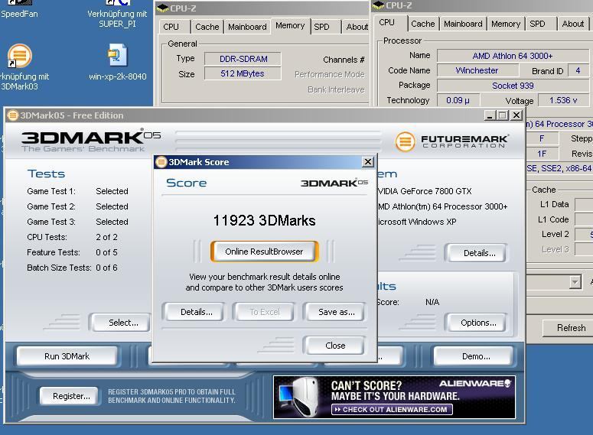Click 'Game Test 1:' Selected row
This screenshot has height=435, width=593.
coord(77,191)
